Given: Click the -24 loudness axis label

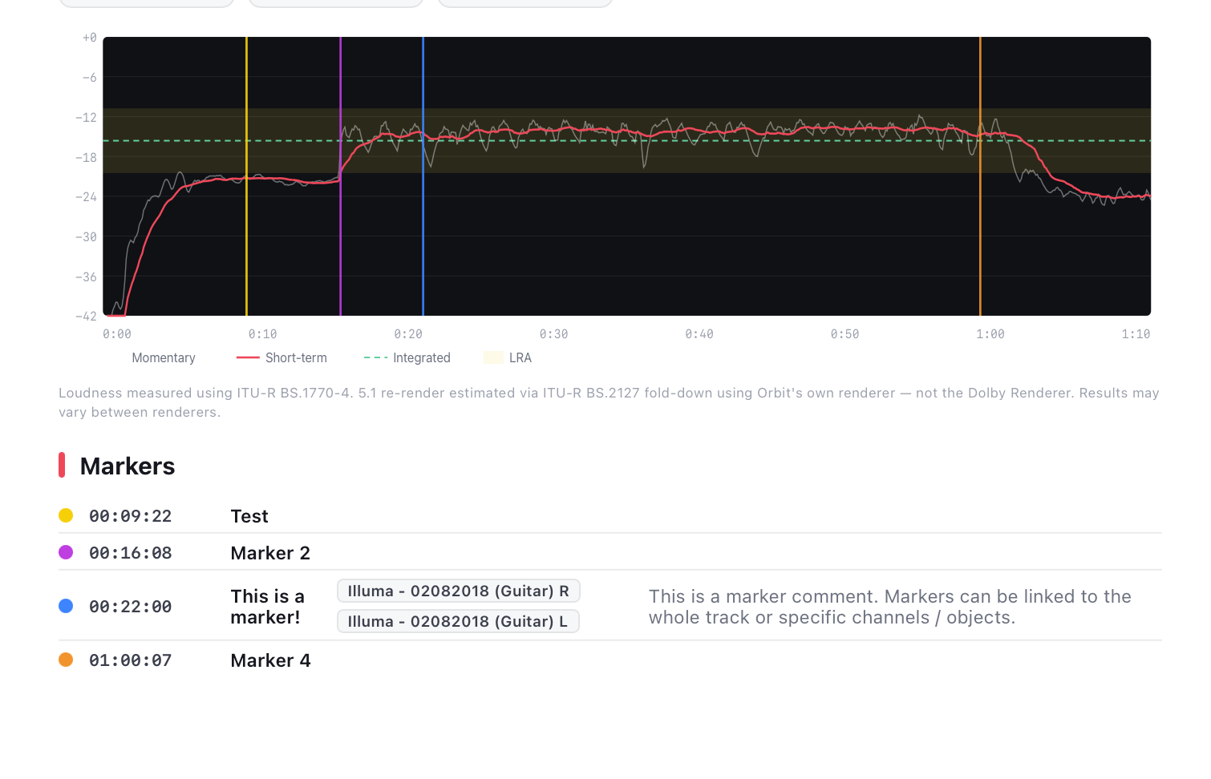Looking at the screenshot, I should pos(86,196).
